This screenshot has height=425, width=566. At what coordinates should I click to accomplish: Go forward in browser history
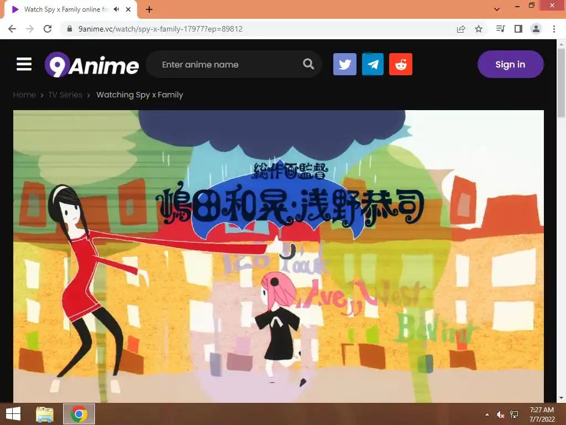[30, 29]
